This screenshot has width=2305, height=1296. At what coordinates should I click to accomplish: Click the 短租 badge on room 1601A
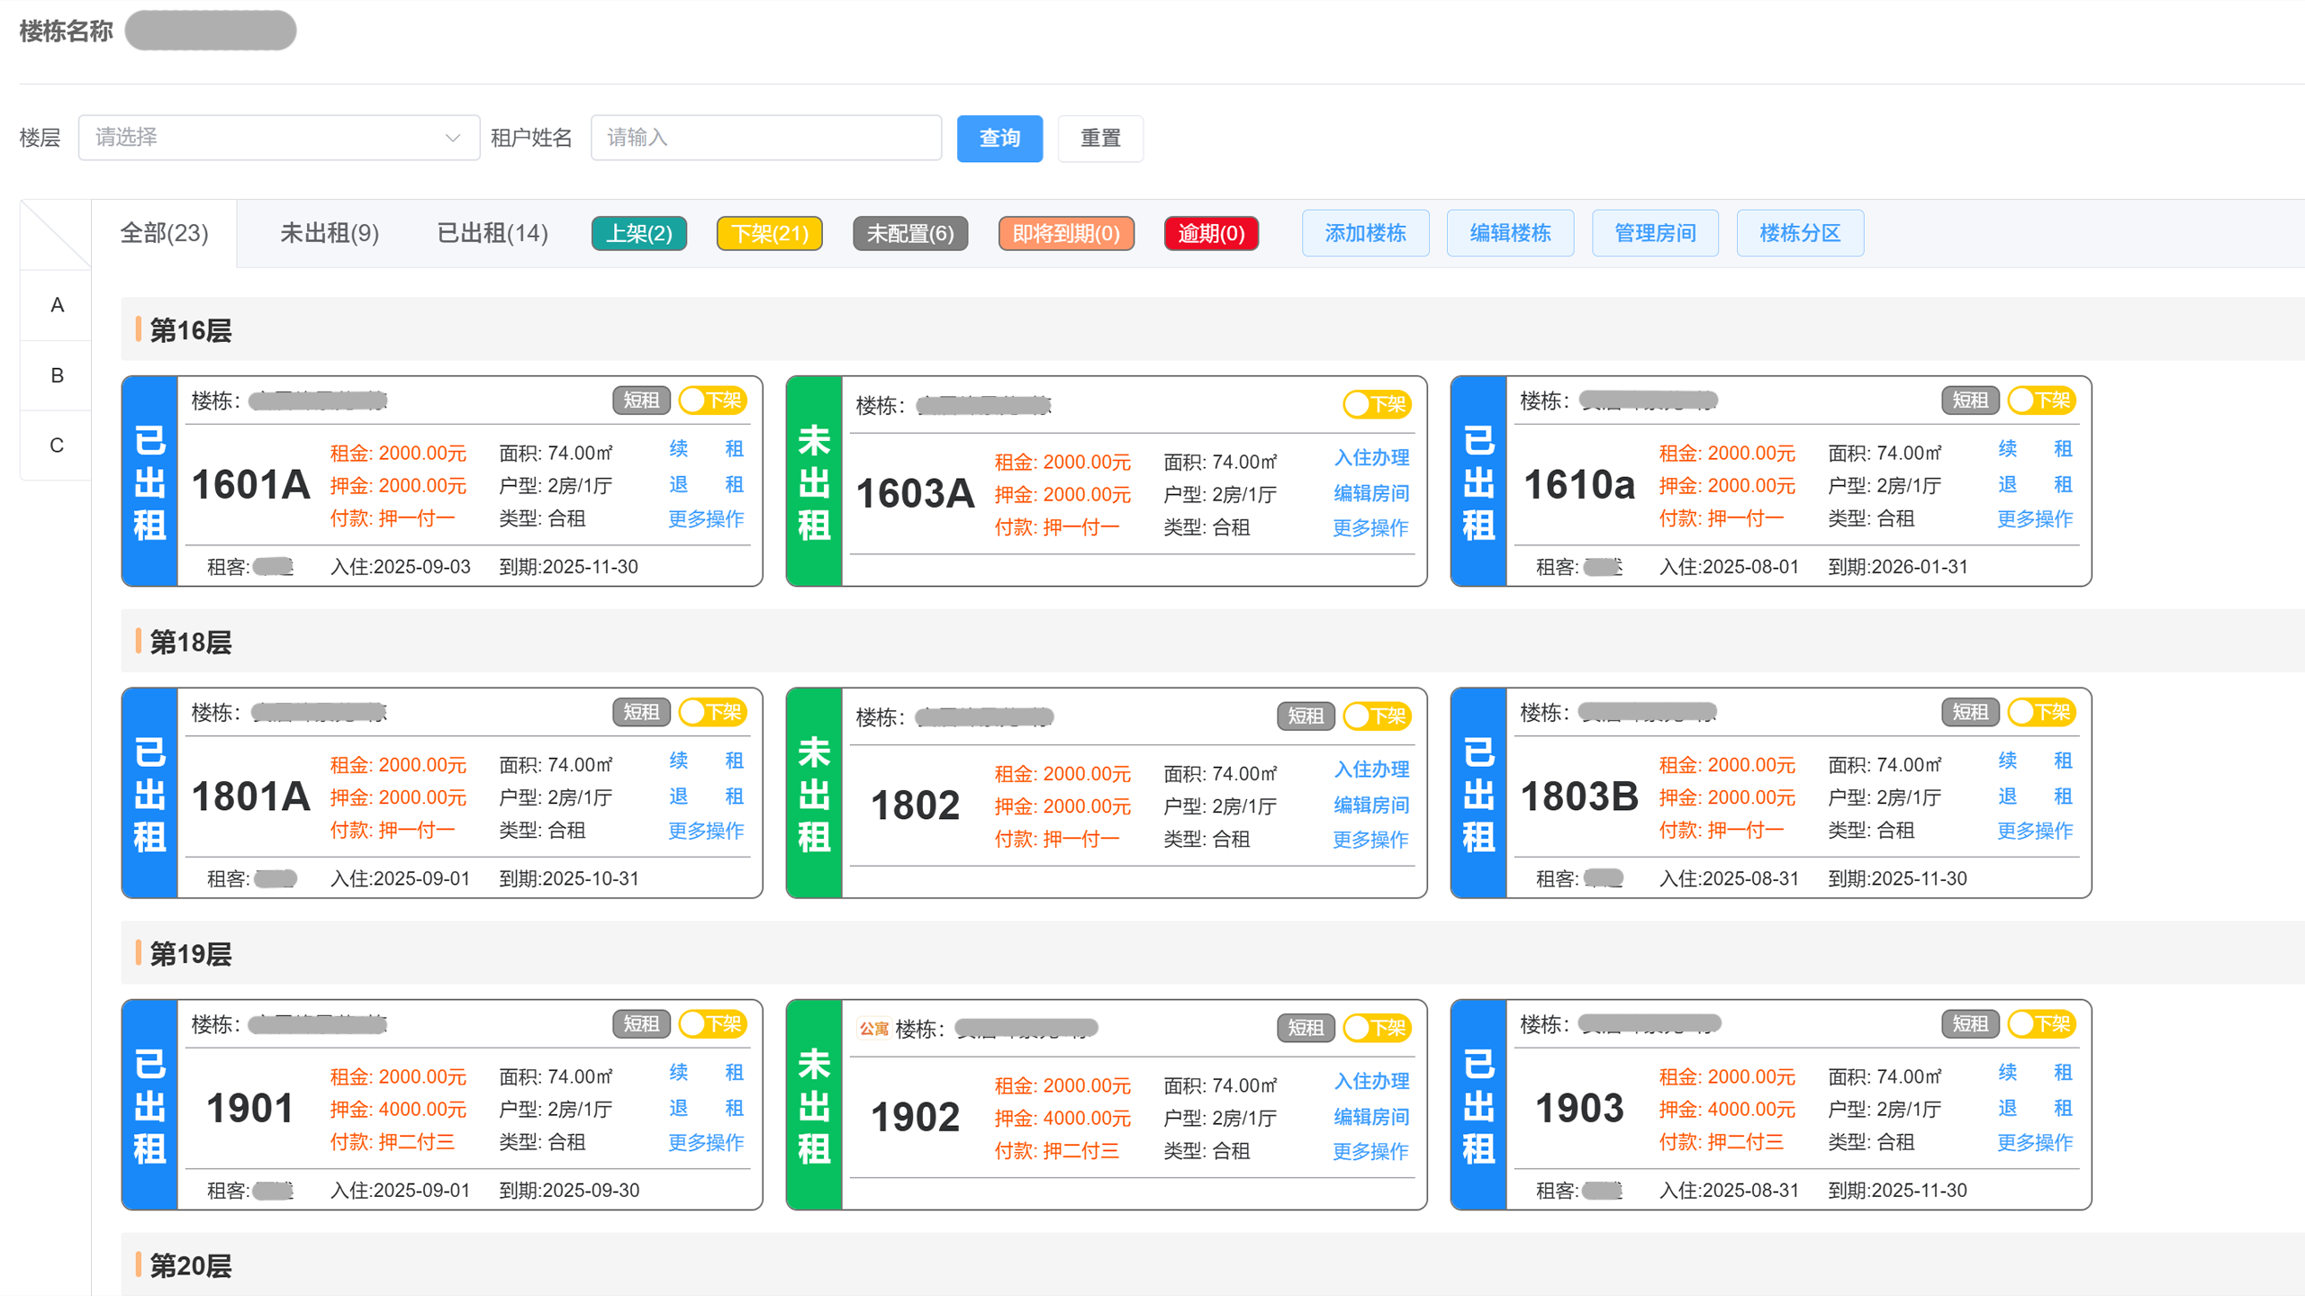(641, 400)
